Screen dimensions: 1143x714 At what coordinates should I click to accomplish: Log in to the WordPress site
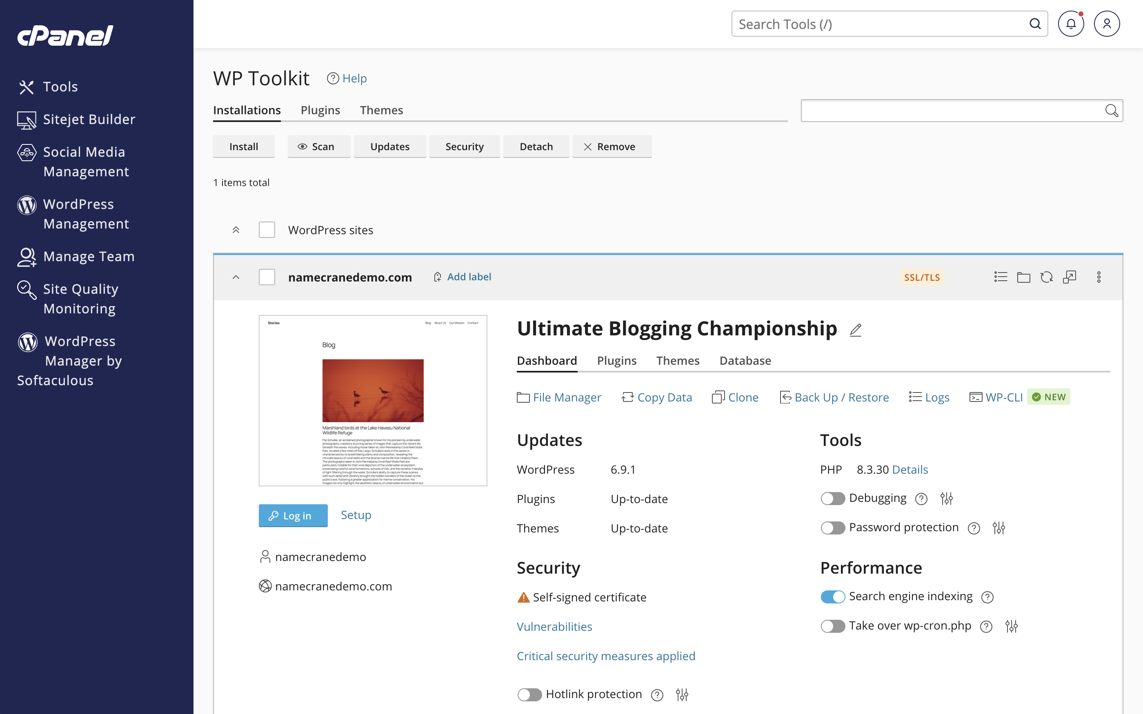pyautogui.click(x=293, y=515)
